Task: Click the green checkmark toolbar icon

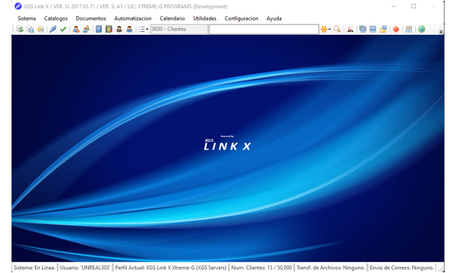Action: tap(63, 29)
